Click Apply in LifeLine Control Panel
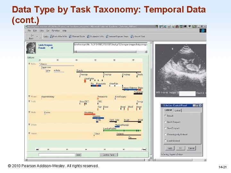This screenshot has width=231, height=173. (170, 148)
